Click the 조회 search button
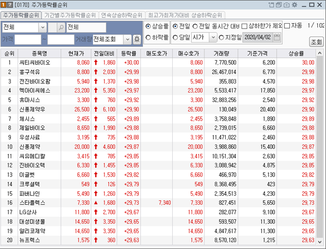 316,42
